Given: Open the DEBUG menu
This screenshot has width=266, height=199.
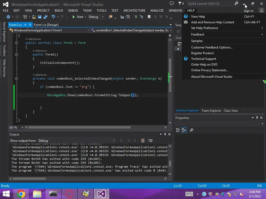Looking at the screenshot, I should coord(73,10).
